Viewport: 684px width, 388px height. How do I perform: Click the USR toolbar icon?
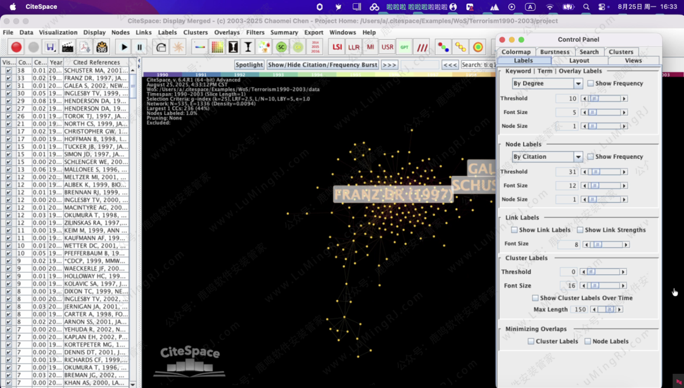click(x=388, y=47)
